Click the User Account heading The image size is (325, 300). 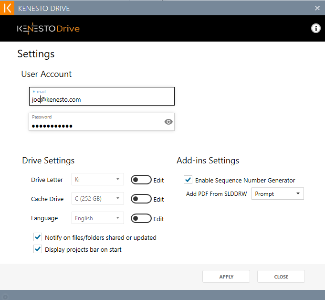coord(46,74)
